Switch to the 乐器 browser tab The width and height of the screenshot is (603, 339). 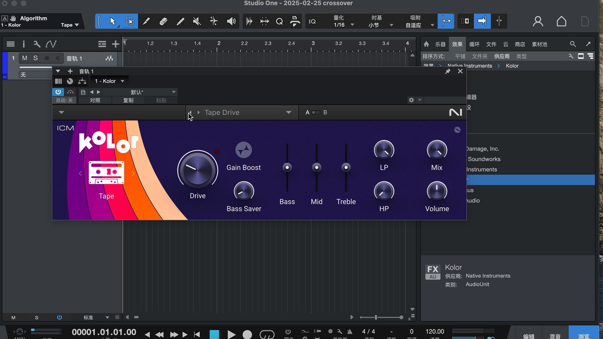(440, 44)
